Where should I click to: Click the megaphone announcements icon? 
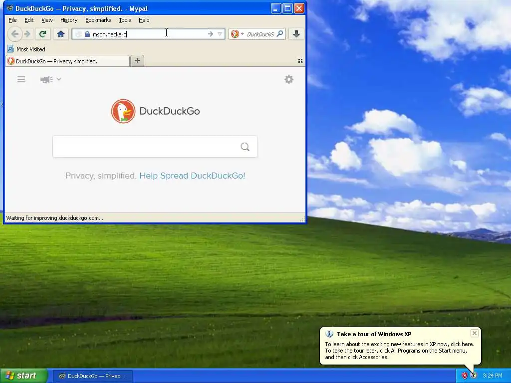pyautogui.click(x=46, y=79)
